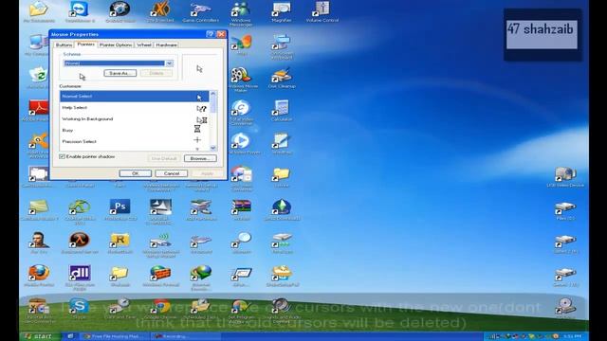This screenshot has height=341, width=607.
Task: Open Sounds and Audio Devices shortcut
Action: click(x=282, y=311)
